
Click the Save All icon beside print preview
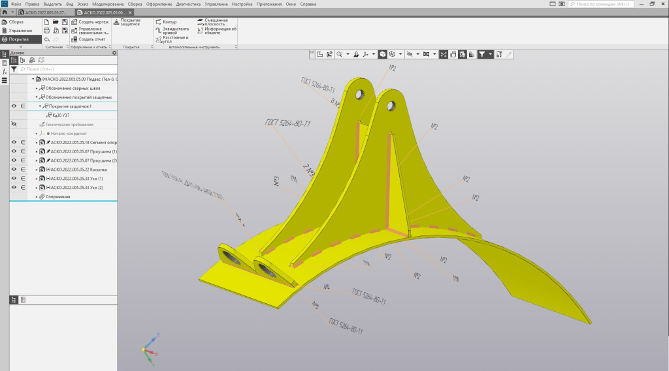[x=65, y=31]
